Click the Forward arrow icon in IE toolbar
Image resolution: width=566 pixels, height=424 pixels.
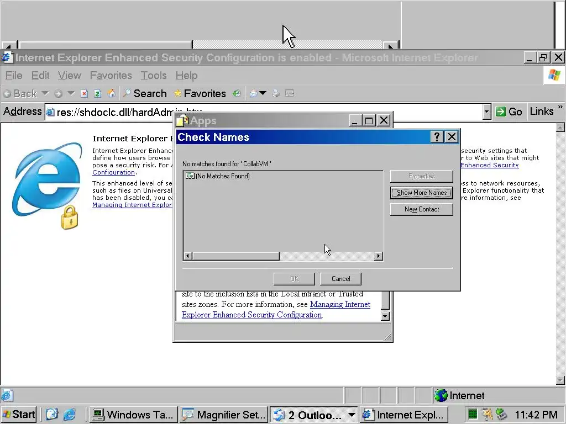pos(58,94)
